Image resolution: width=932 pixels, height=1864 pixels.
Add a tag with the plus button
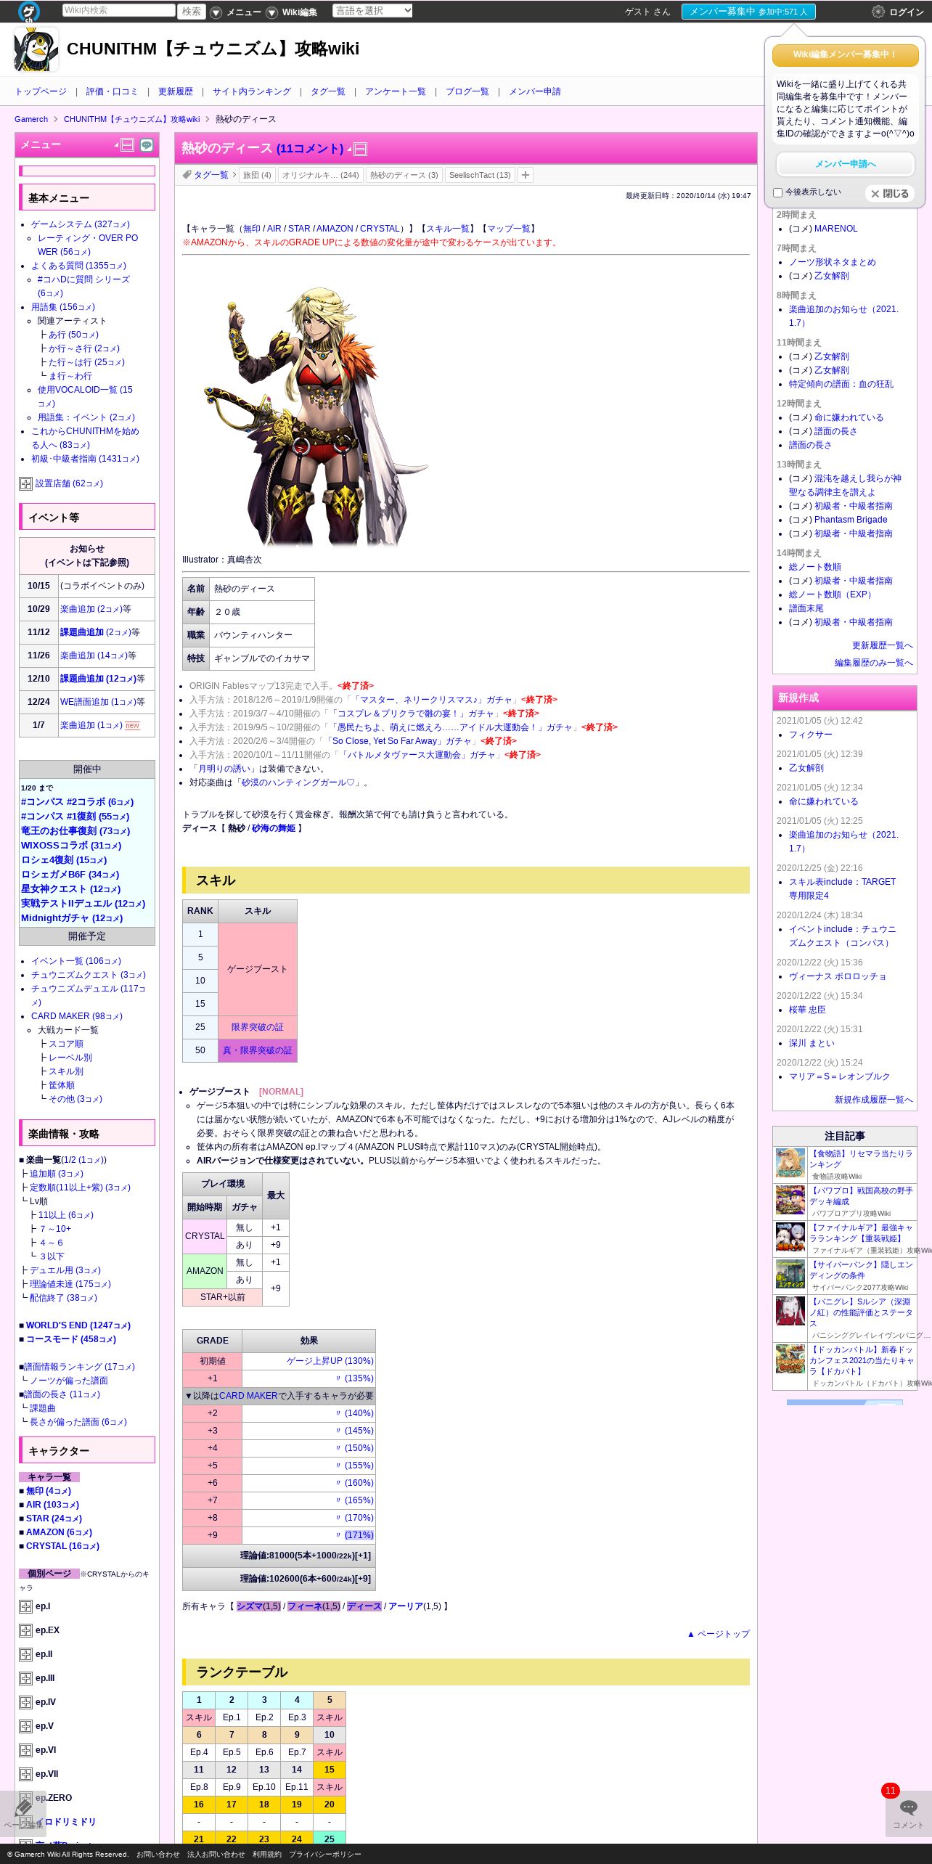point(526,175)
